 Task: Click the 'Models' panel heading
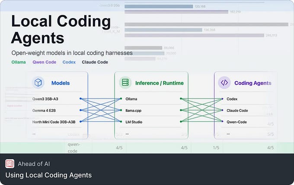coord(61,83)
